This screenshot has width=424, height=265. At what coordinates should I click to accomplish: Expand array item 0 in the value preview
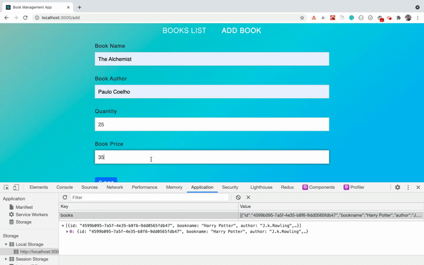pyautogui.click(x=67, y=232)
